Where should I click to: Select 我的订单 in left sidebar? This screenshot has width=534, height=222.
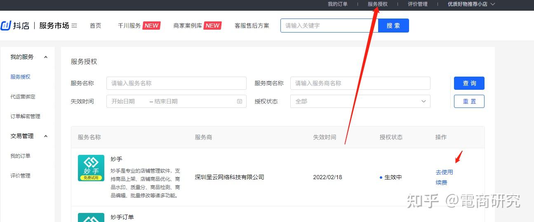(x=21, y=156)
